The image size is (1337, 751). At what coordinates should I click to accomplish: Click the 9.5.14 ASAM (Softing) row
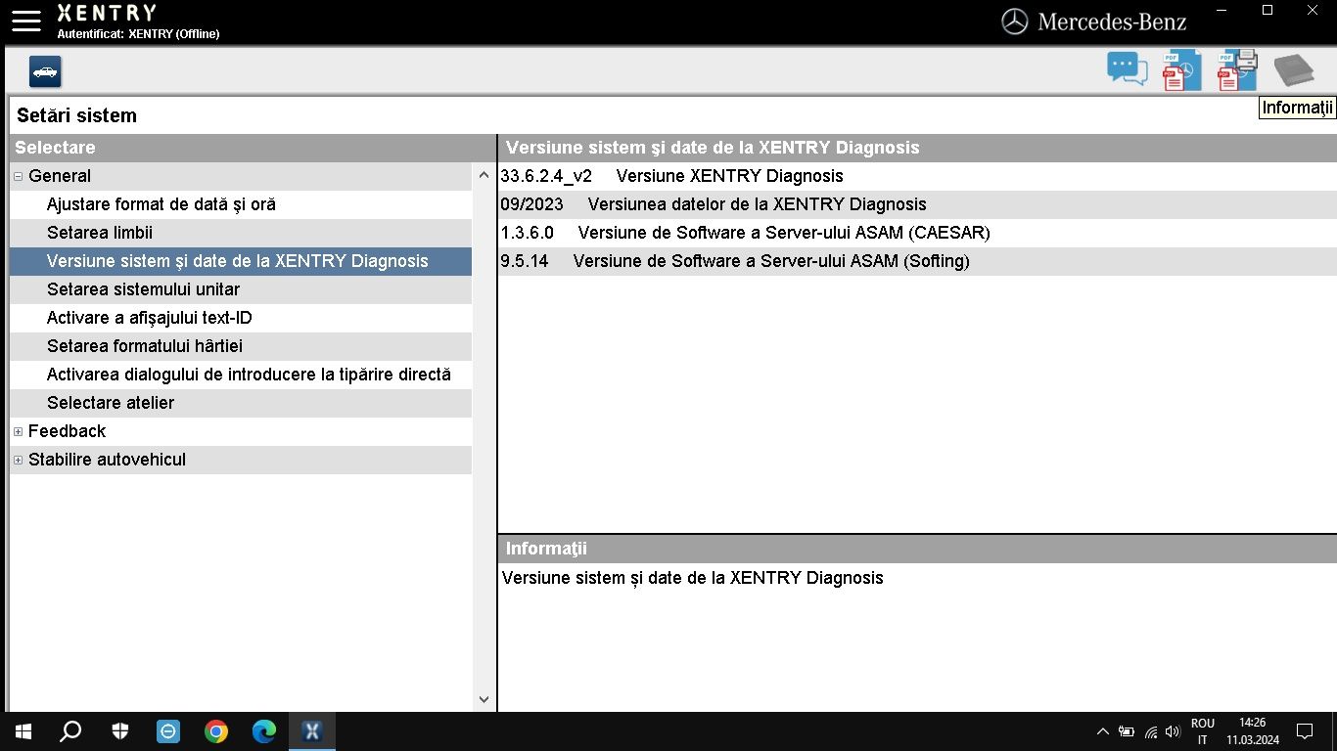pyautogui.click(x=917, y=261)
